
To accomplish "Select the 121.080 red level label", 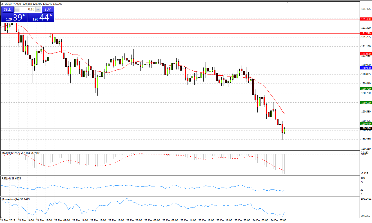I will coord(366,54).
